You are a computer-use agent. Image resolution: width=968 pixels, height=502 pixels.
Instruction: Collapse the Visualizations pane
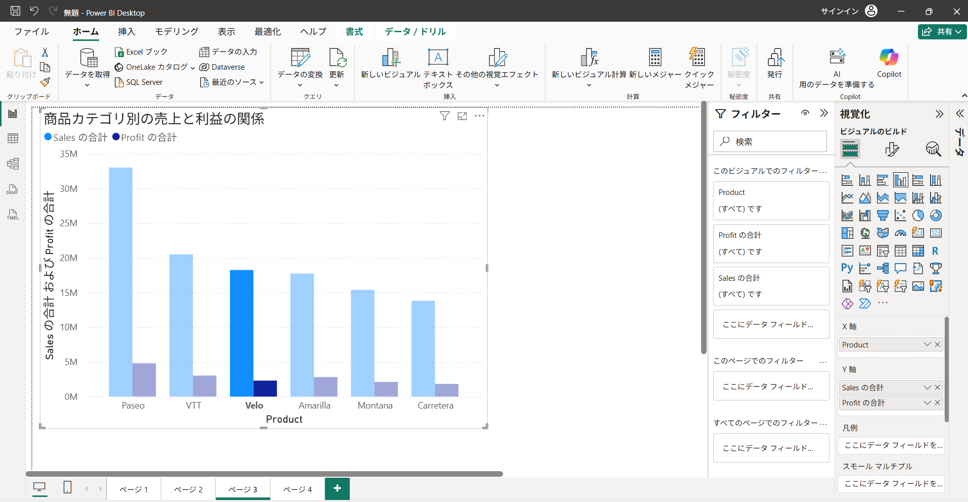tap(939, 114)
